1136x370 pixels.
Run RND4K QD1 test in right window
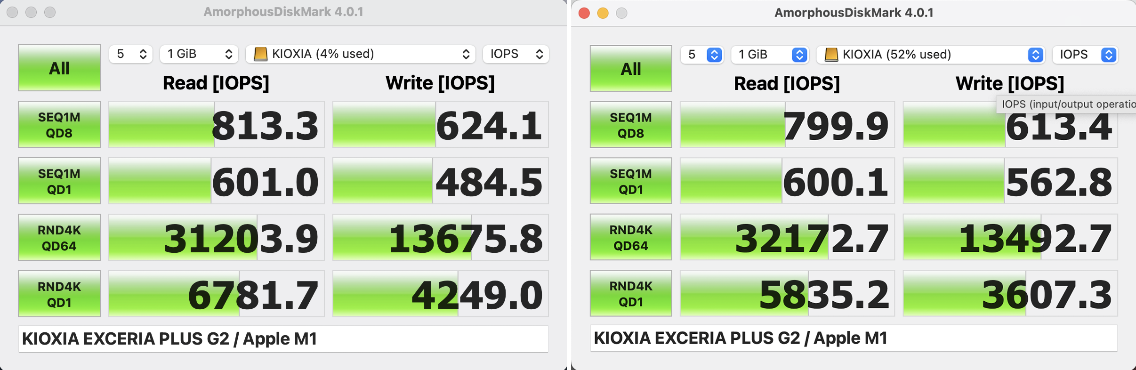tap(630, 294)
